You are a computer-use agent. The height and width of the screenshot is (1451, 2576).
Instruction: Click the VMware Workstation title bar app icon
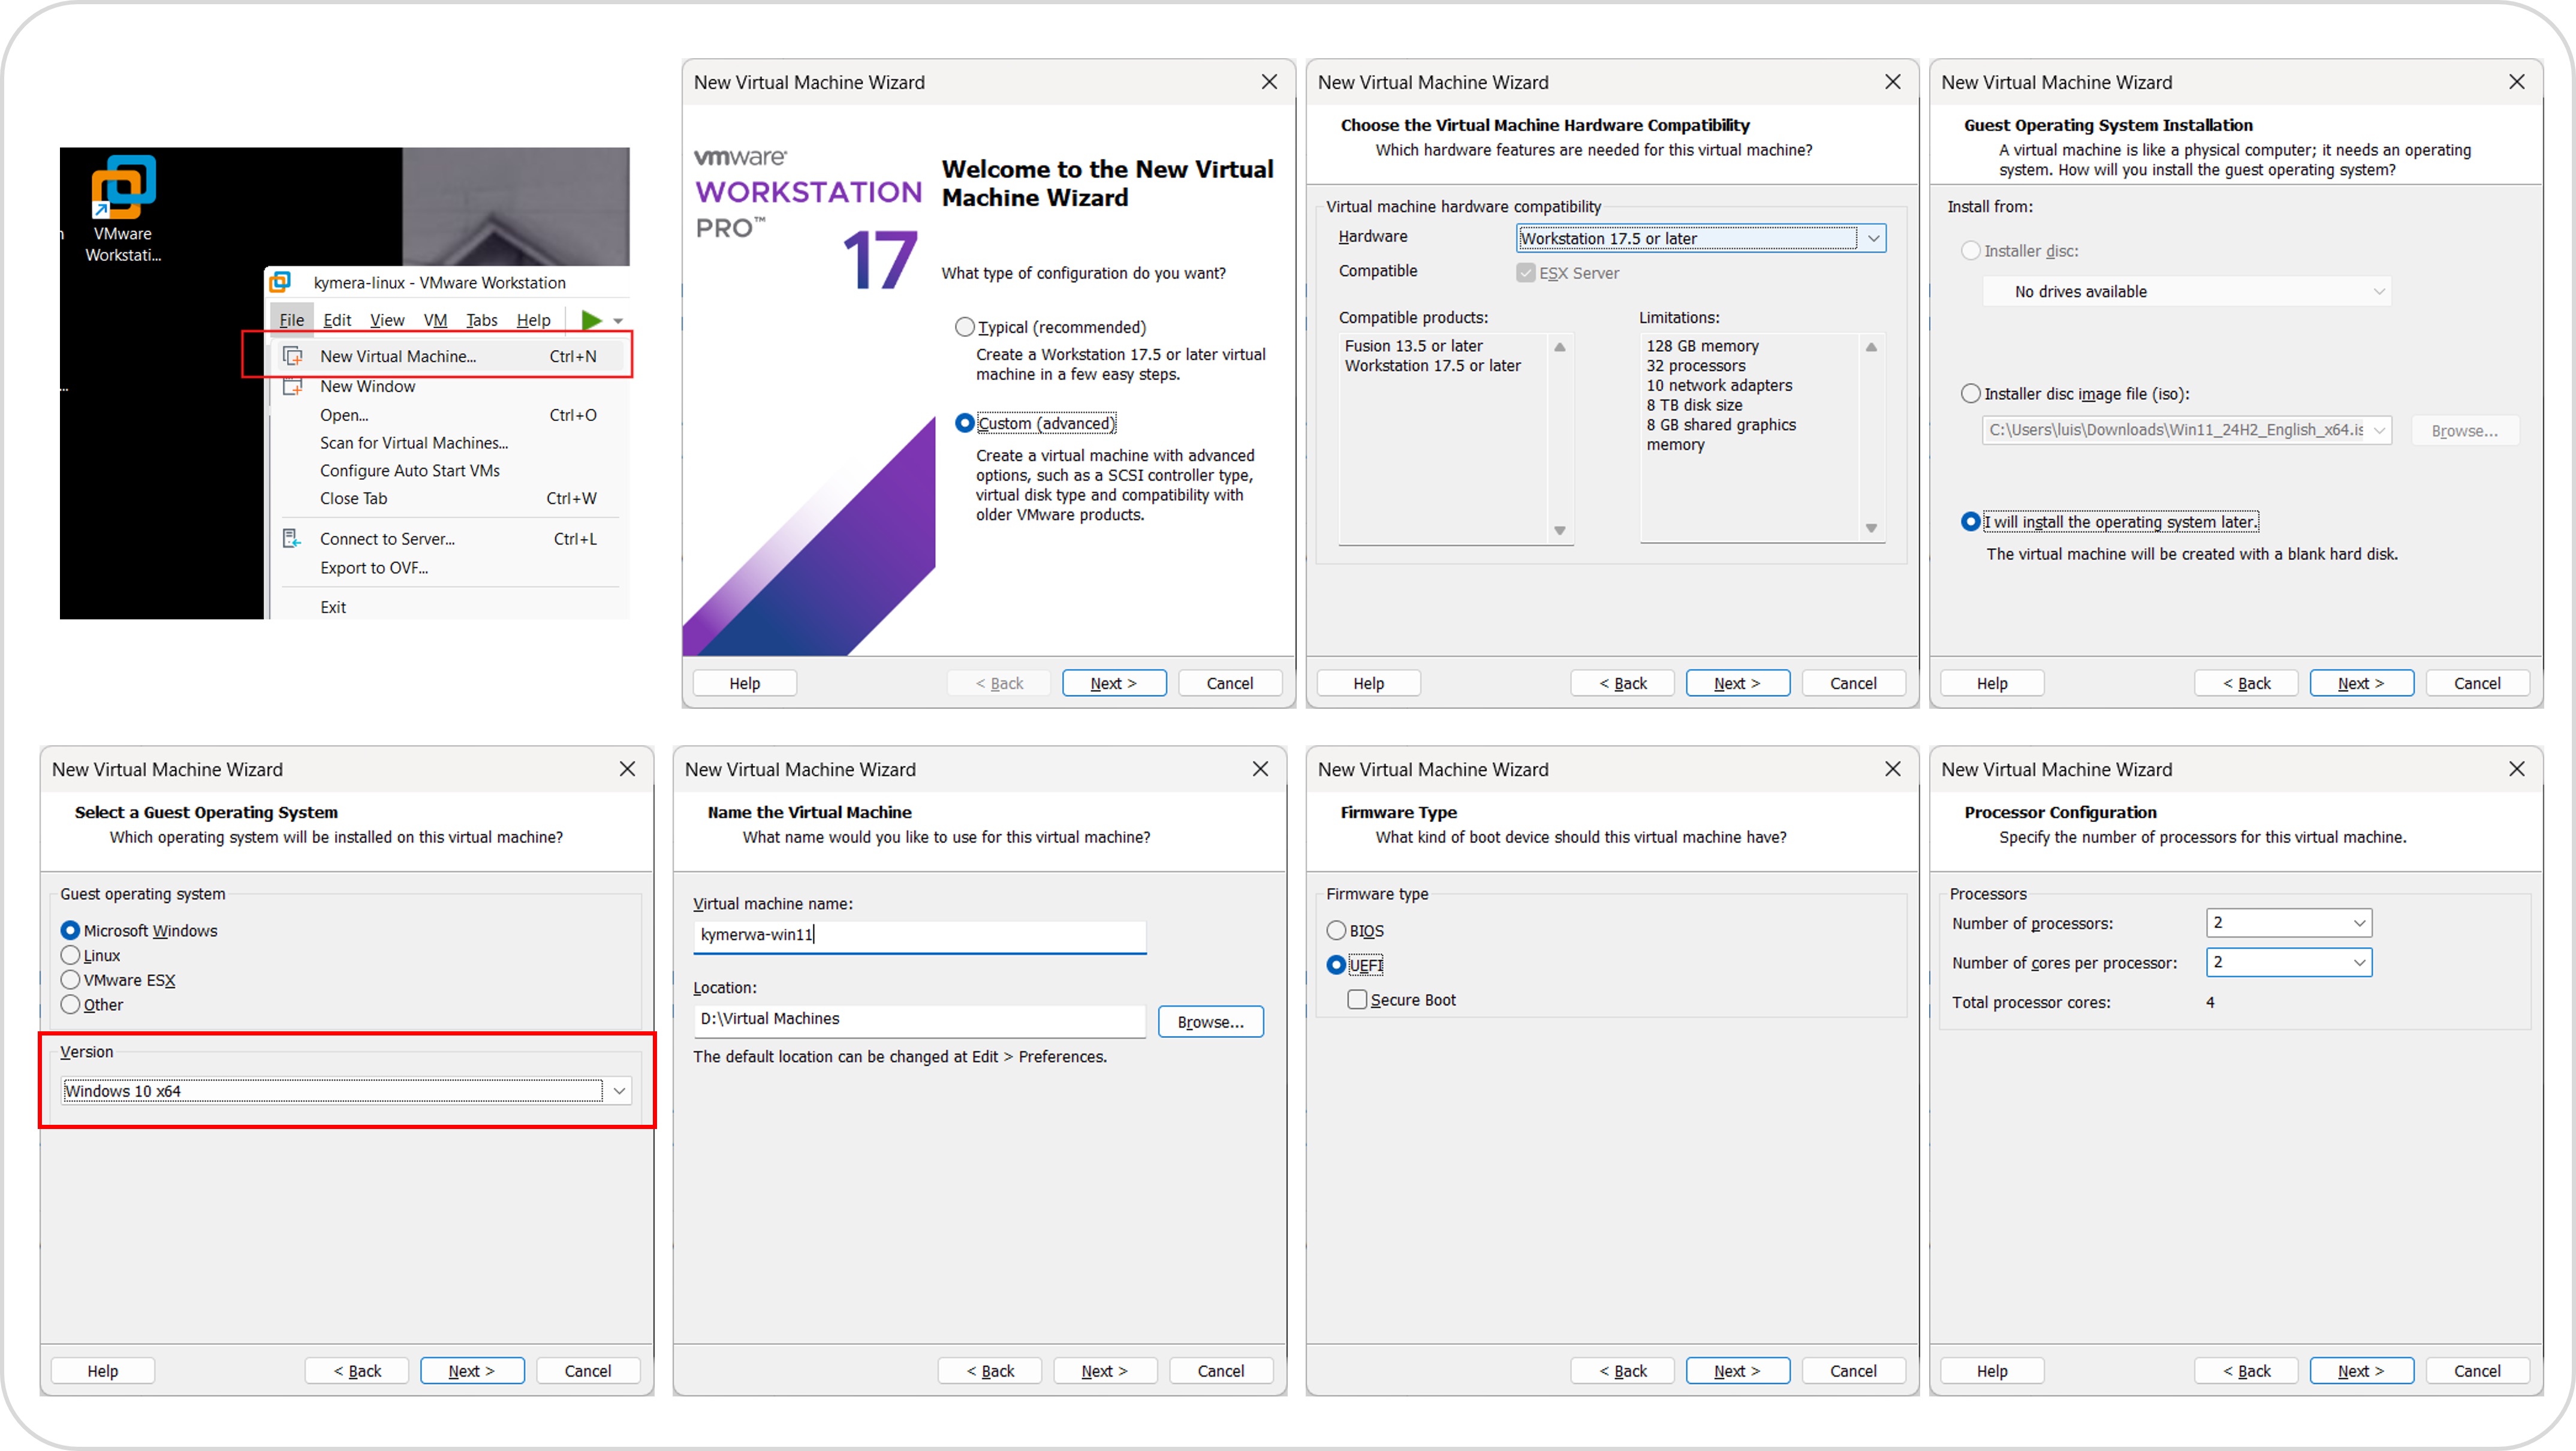coord(281,282)
